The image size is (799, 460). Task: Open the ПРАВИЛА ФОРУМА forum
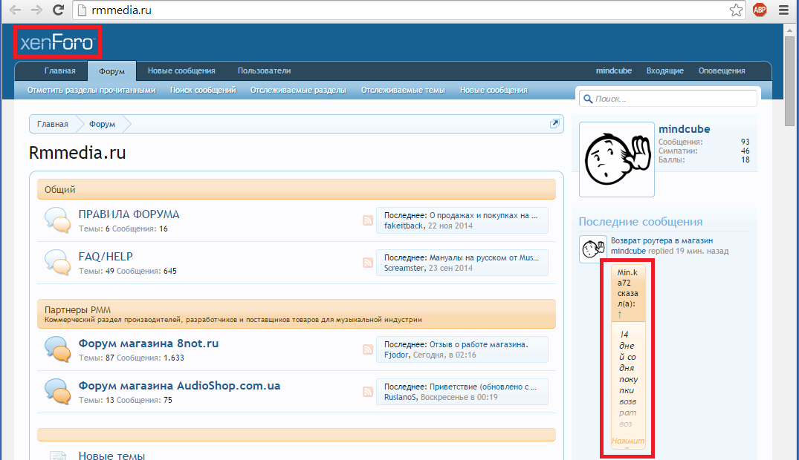[129, 214]
